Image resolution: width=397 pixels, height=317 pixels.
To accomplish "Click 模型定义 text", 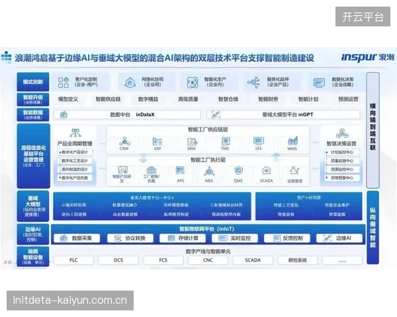I will click(68, 99).
